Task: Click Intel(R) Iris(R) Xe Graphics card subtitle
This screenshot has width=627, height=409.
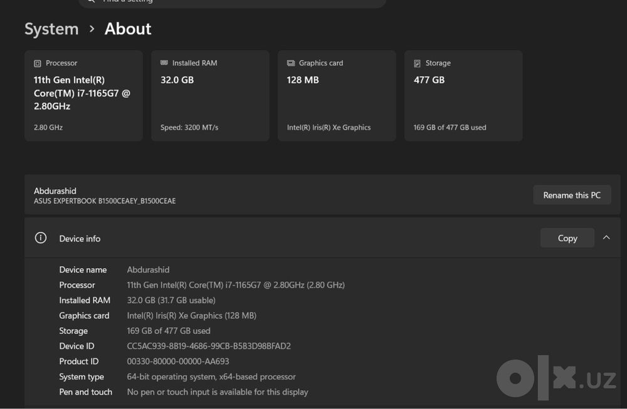Action: click(x=329, y=127)
